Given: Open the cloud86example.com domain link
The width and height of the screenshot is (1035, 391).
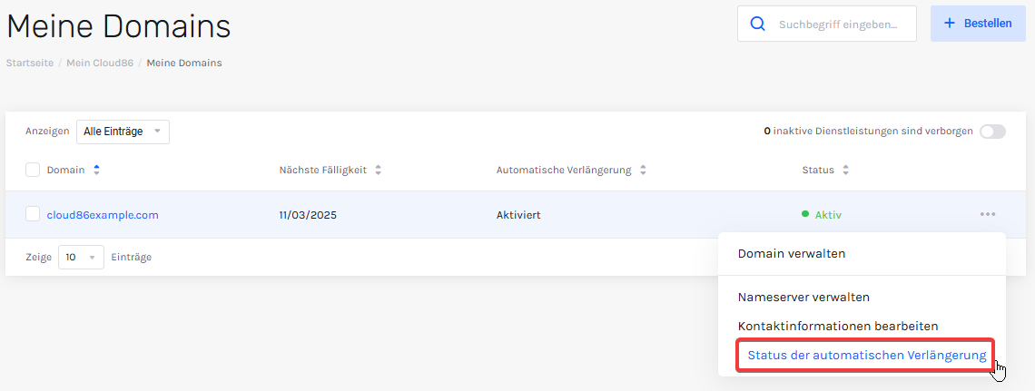Looking at the screenshot, I should point(103,214).
